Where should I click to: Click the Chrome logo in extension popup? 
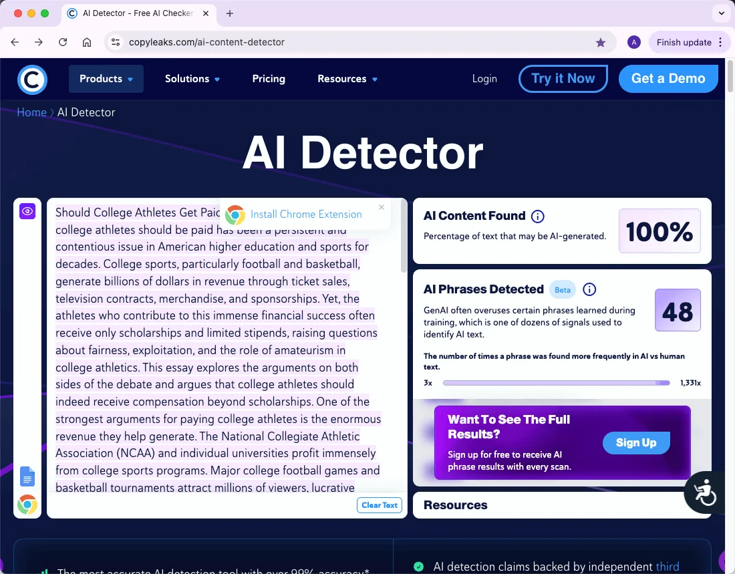pos(235,214)
